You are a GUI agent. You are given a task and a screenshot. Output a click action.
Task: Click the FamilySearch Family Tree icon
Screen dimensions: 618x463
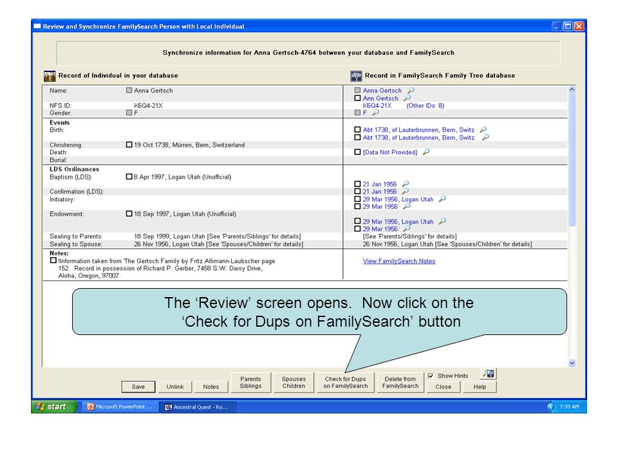click(356, 76)
